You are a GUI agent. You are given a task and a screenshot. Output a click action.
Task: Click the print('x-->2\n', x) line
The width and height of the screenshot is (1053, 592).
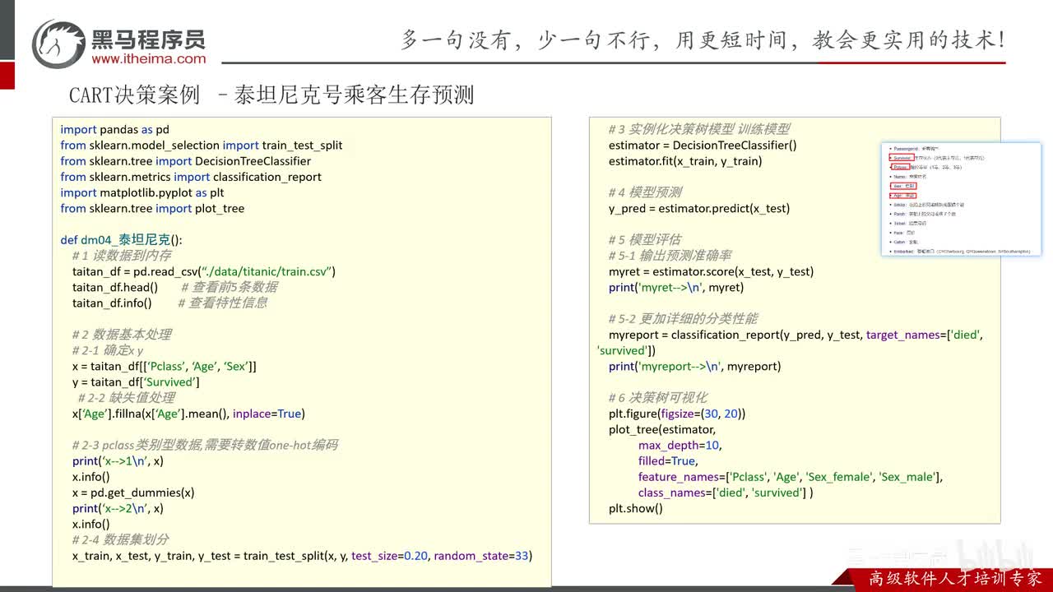click(x=118, y=508)
